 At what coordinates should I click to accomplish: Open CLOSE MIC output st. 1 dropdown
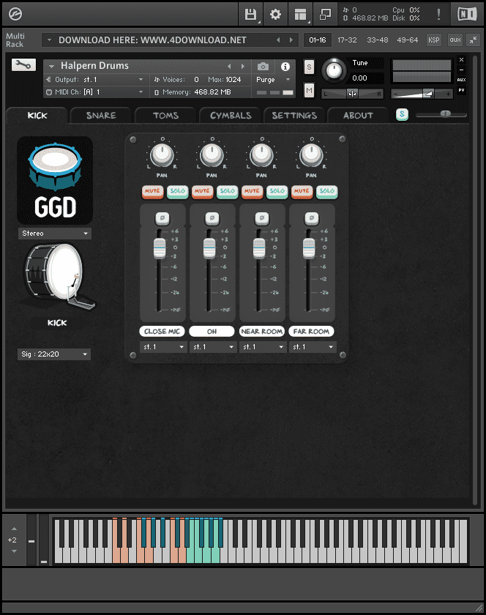162,347
